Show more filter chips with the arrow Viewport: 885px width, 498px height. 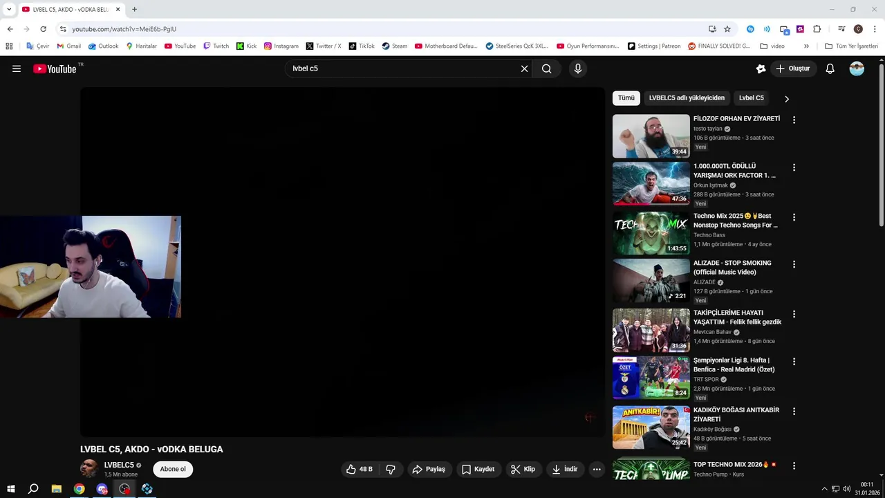tap(786, 99)
